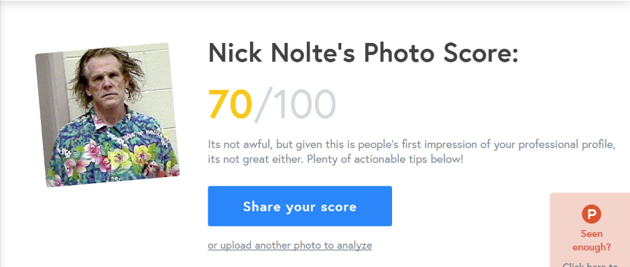630x267 pixels.
Task: Click the yellow 70 score number
Action: [231, 105]
